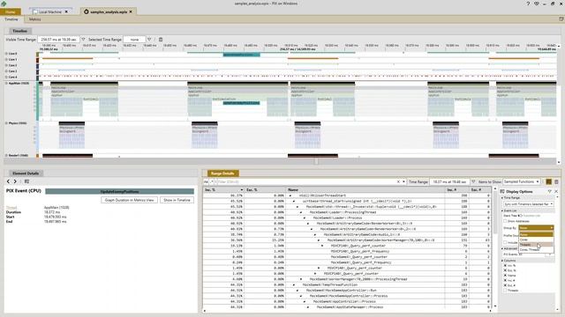565x317 pixels.
Task: Choose Cores in the Group By list
Action: coord(536,240)
